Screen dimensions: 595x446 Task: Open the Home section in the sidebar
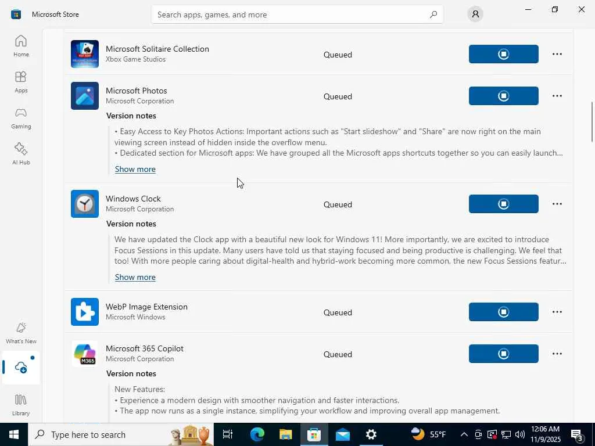pyautogui.click(x=21, y=46)
